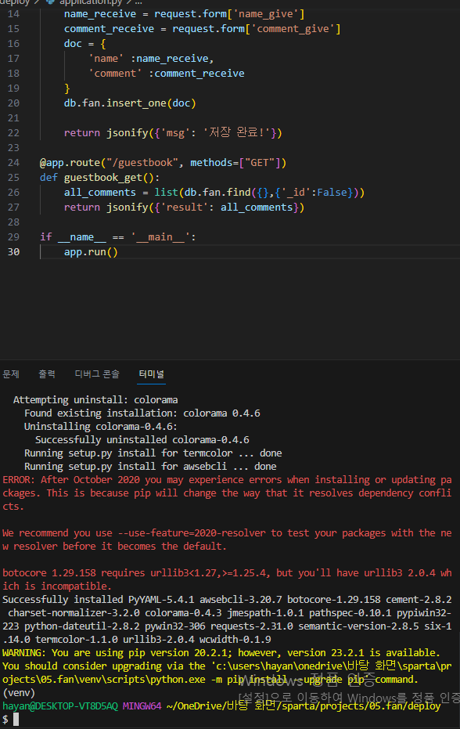This screenshot has height=729, width=460.
Task: Click line number 14 in the gutter
Action: click(13, 14)
